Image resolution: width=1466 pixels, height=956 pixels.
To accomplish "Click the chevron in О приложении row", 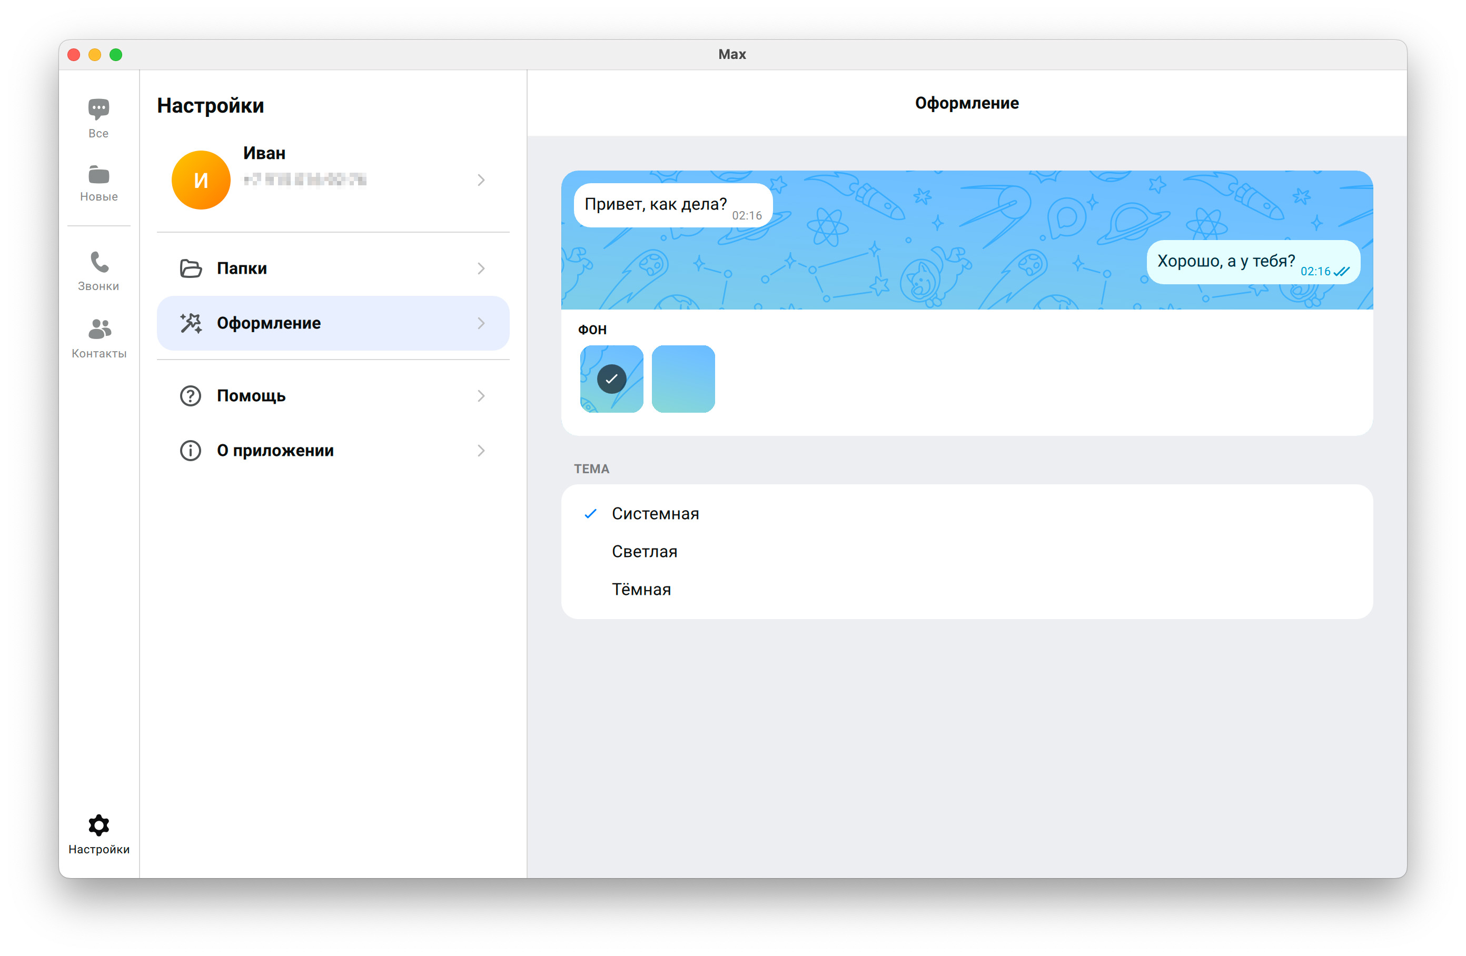I will click(x=481, y=451).
